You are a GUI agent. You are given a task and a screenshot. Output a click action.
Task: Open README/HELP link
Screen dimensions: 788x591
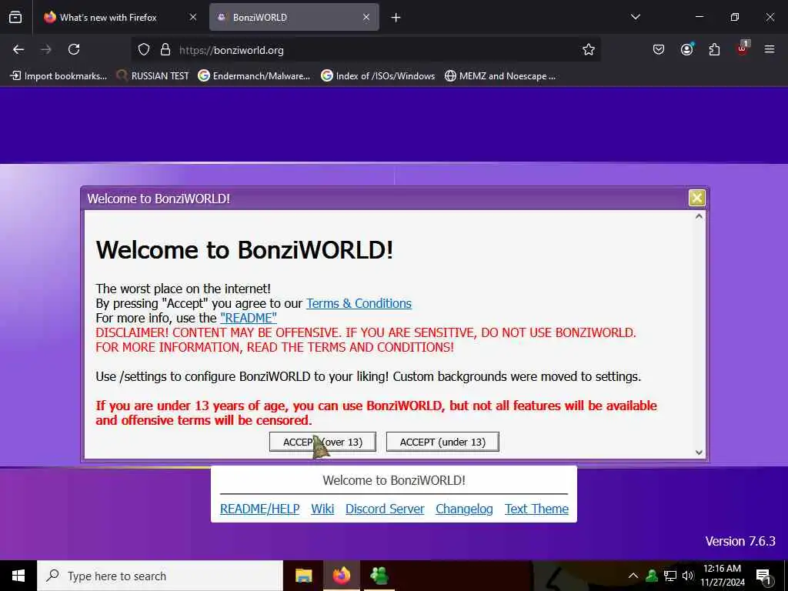(260, 509)
